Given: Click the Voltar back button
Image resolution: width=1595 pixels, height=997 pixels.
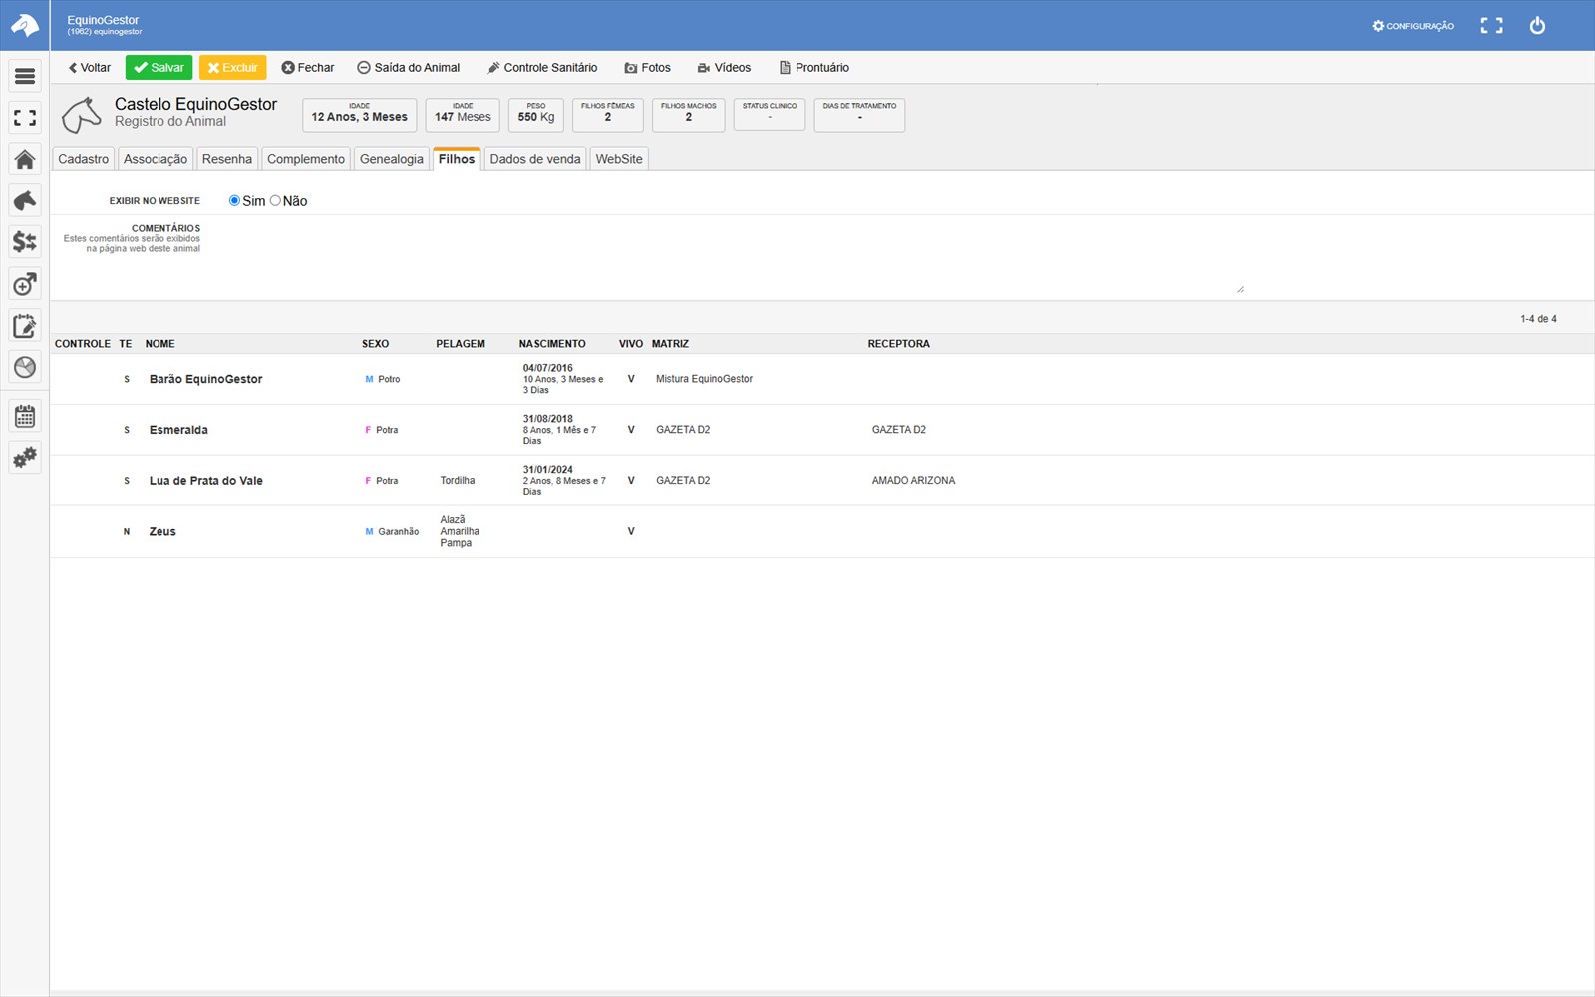Looking at the screenshot, I should (x=89, y=68).
